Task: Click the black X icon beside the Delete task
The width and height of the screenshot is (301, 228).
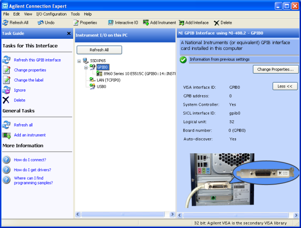Action: 6,100
